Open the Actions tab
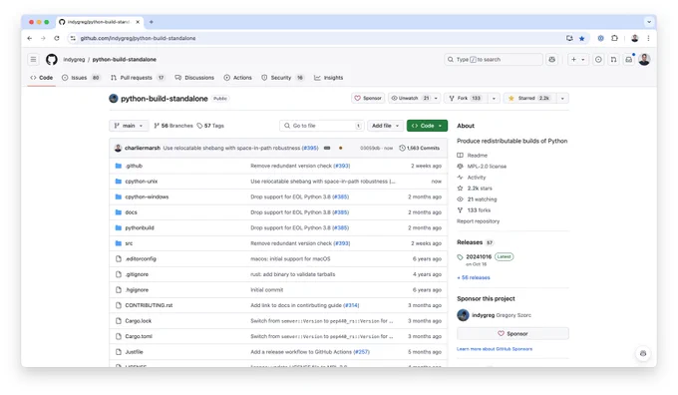 (238, 78)
